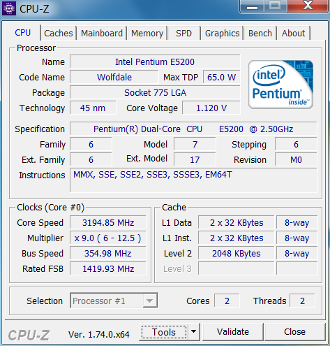Image resolution: width=330 pixels, height=346 pixels.
Task: Click the Specification text field
Action: [x=193, y=129]
